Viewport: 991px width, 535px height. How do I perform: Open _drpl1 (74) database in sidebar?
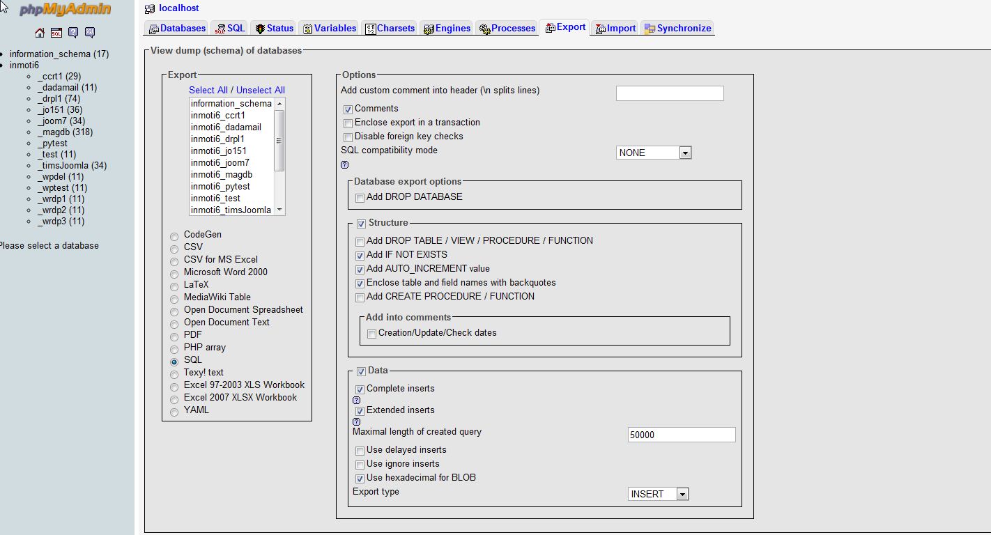click(x=59, y=99)
